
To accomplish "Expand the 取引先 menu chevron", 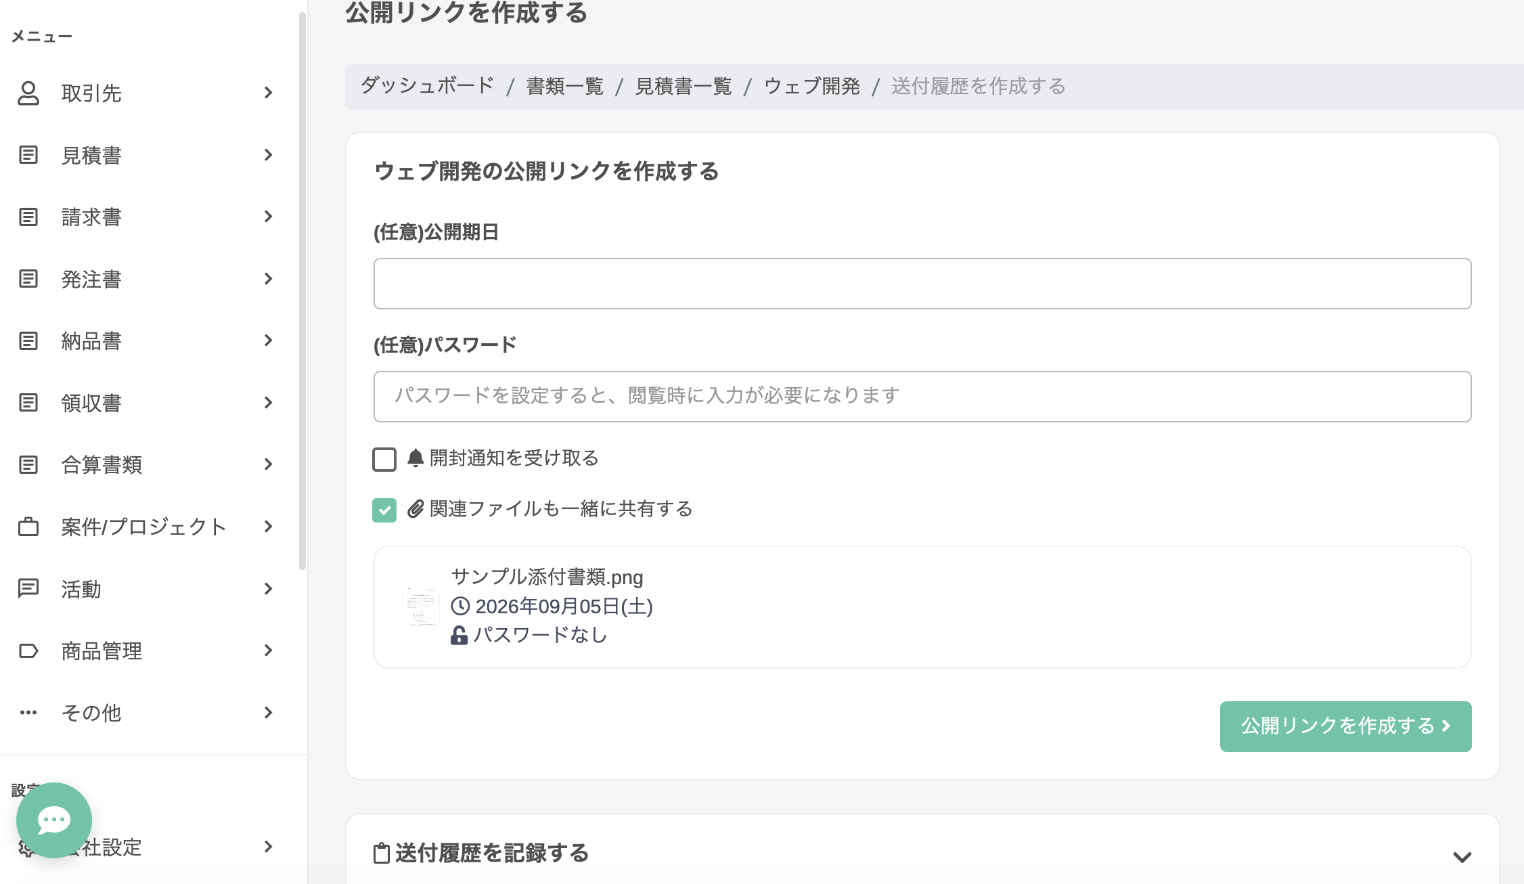I will click(269, 93).
